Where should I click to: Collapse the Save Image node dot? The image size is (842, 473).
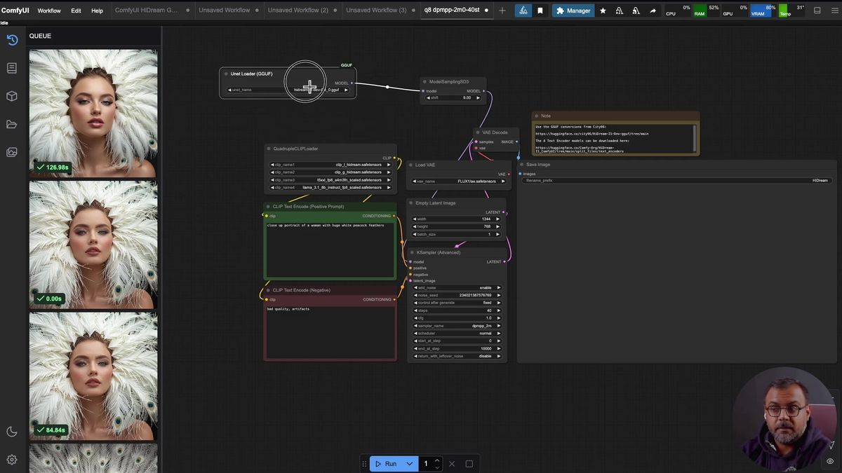(521, 165)
